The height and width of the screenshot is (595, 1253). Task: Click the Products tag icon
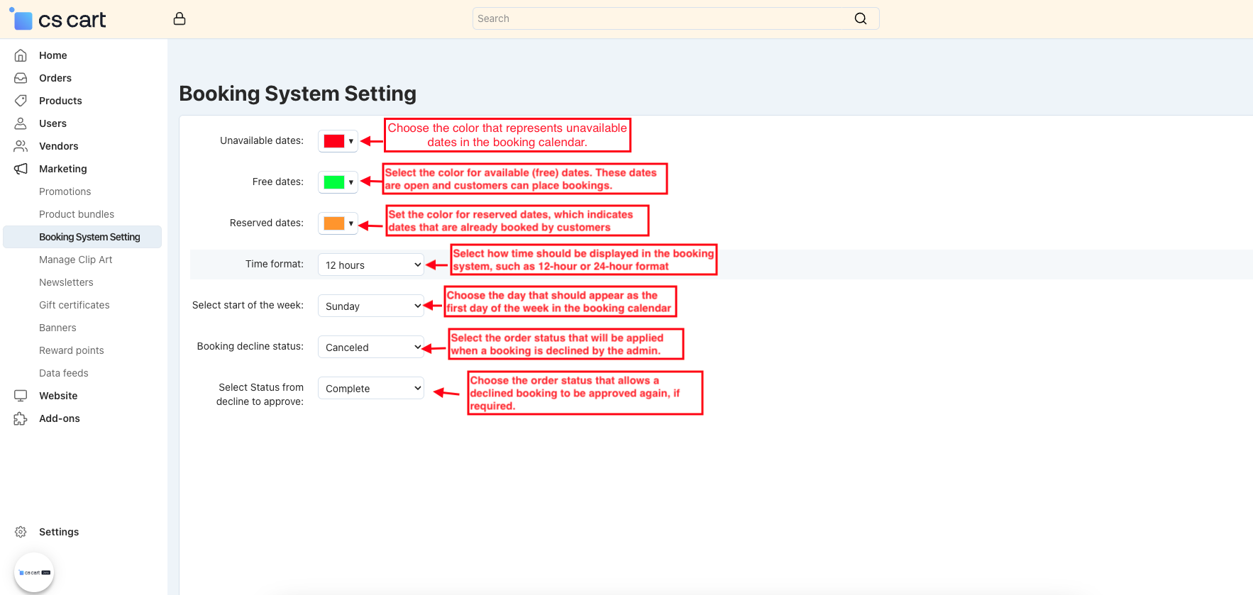click(21, 101)
